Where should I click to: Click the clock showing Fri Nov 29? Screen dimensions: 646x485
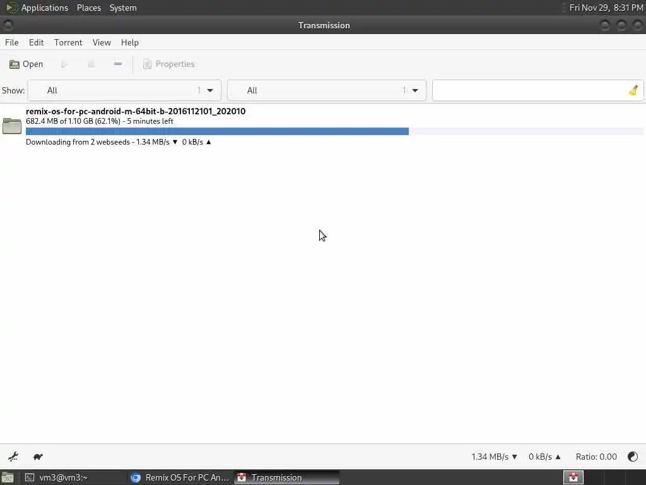[606, 8]
